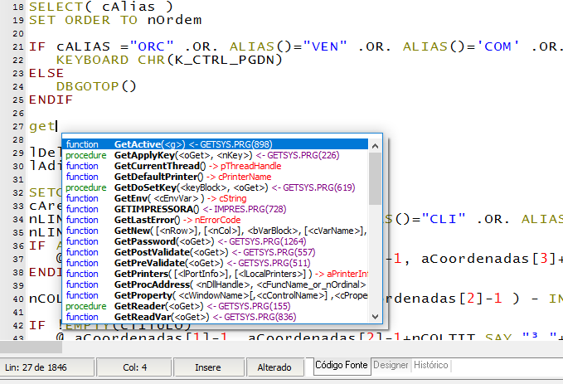
Task: Switch to the Código Fonte tab
Action: tap(342, 365)
